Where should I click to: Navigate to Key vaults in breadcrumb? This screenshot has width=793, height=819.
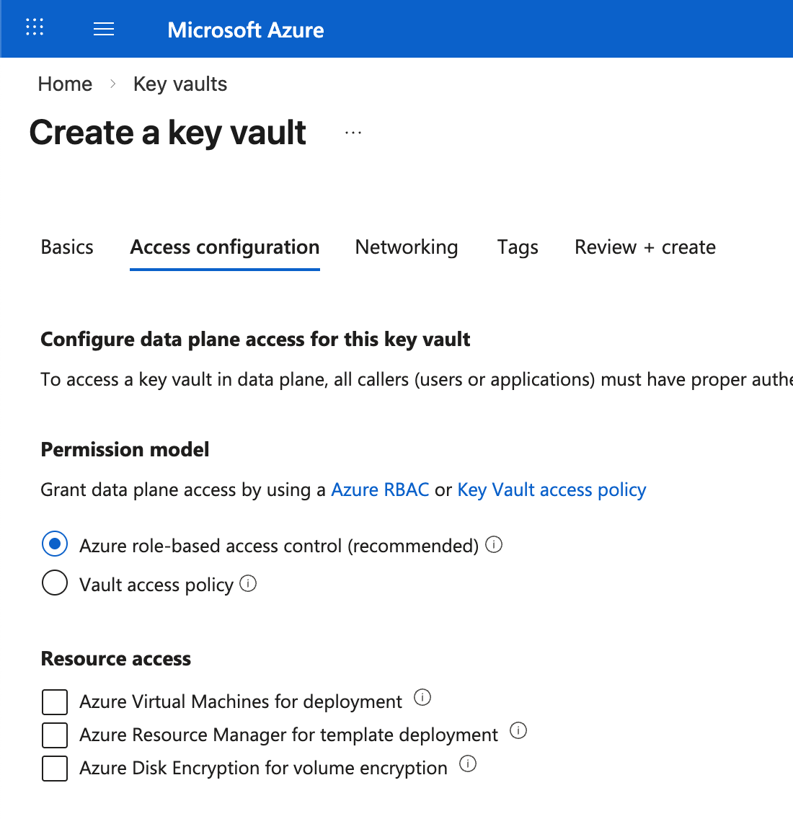point(180,84)
